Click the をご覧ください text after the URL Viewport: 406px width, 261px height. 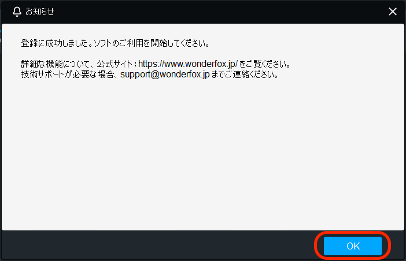(265, 64)
